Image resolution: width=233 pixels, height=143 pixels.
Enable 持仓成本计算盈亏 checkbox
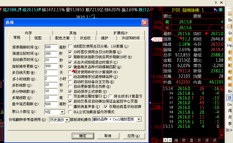point(110,96)
